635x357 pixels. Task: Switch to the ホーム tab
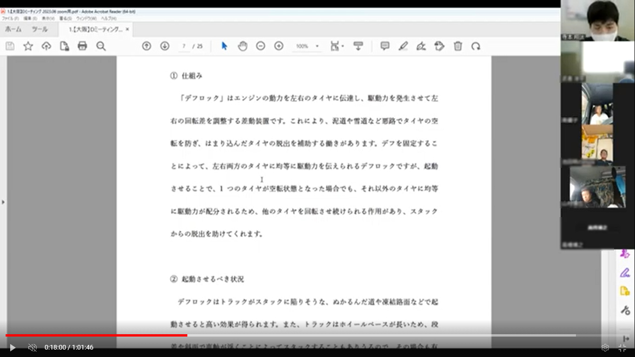click(13, 29)
